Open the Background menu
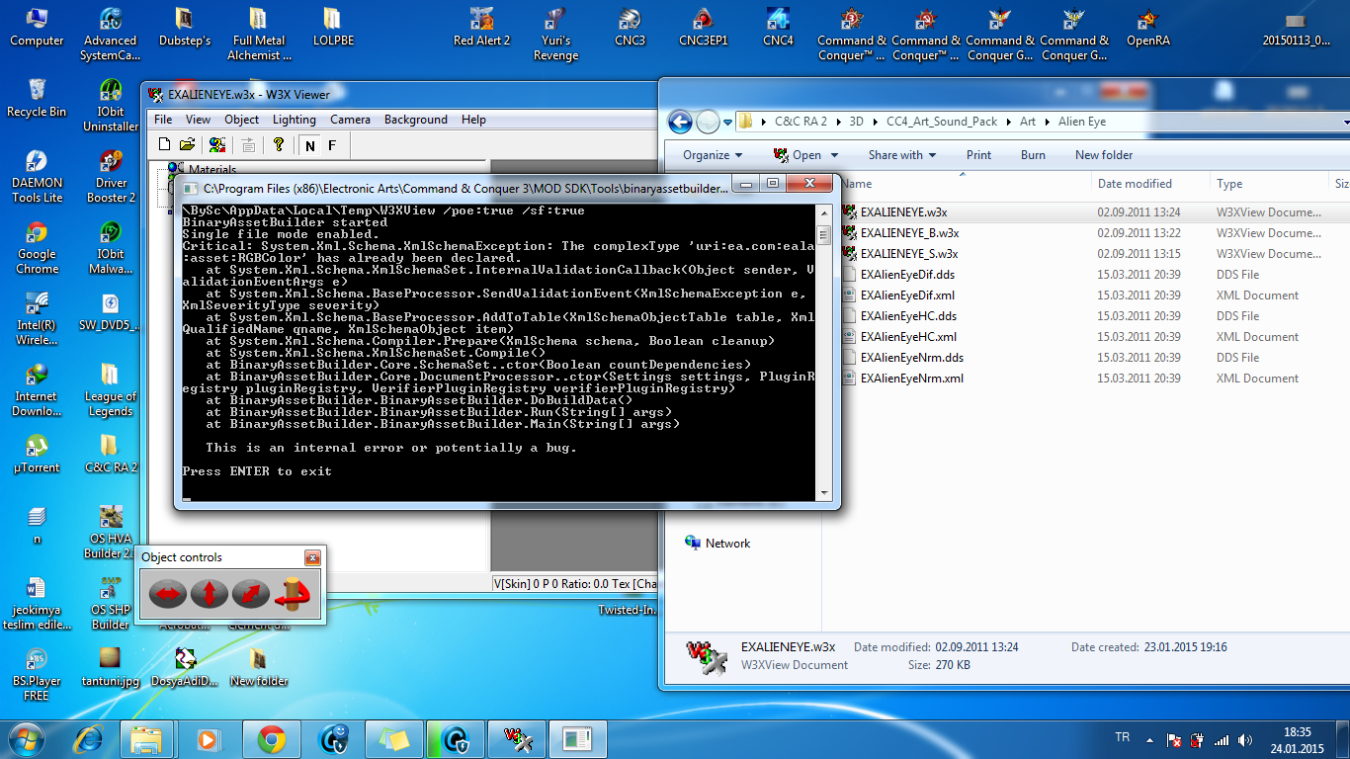The image size is (1350, 759). point(415,120)
